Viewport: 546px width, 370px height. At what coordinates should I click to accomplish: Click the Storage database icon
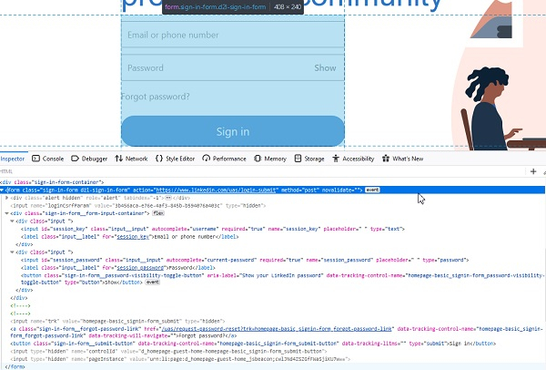click(x=298, y=159)
